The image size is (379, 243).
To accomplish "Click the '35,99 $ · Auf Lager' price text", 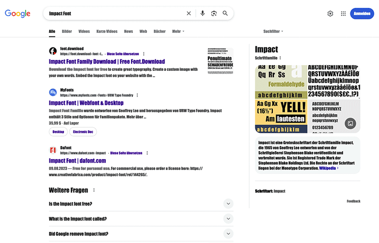I will (x=64, y=123).
